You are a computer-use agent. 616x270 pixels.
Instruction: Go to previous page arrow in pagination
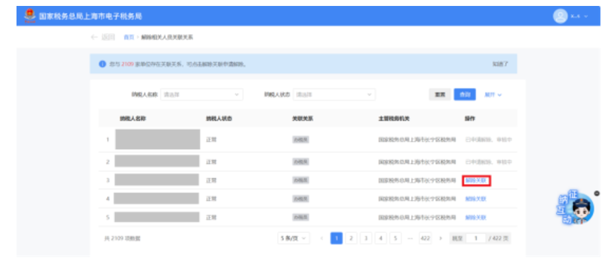pos(322,238)
